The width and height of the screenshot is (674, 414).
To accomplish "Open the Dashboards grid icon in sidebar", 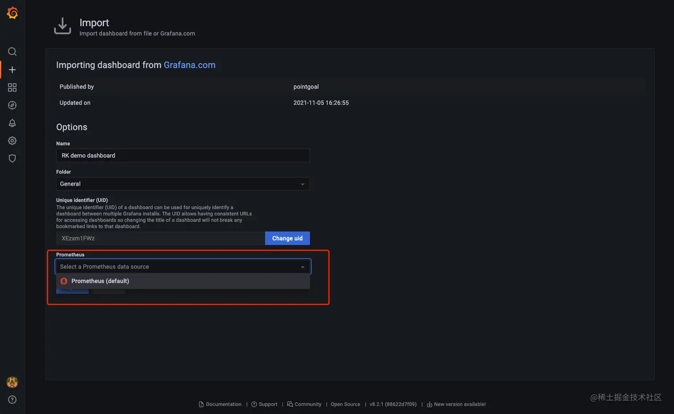I will (12, 88).
